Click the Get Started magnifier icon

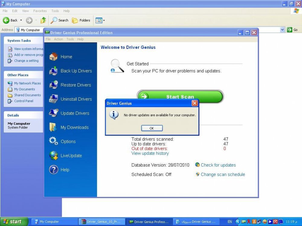click(x=117, y=66)
